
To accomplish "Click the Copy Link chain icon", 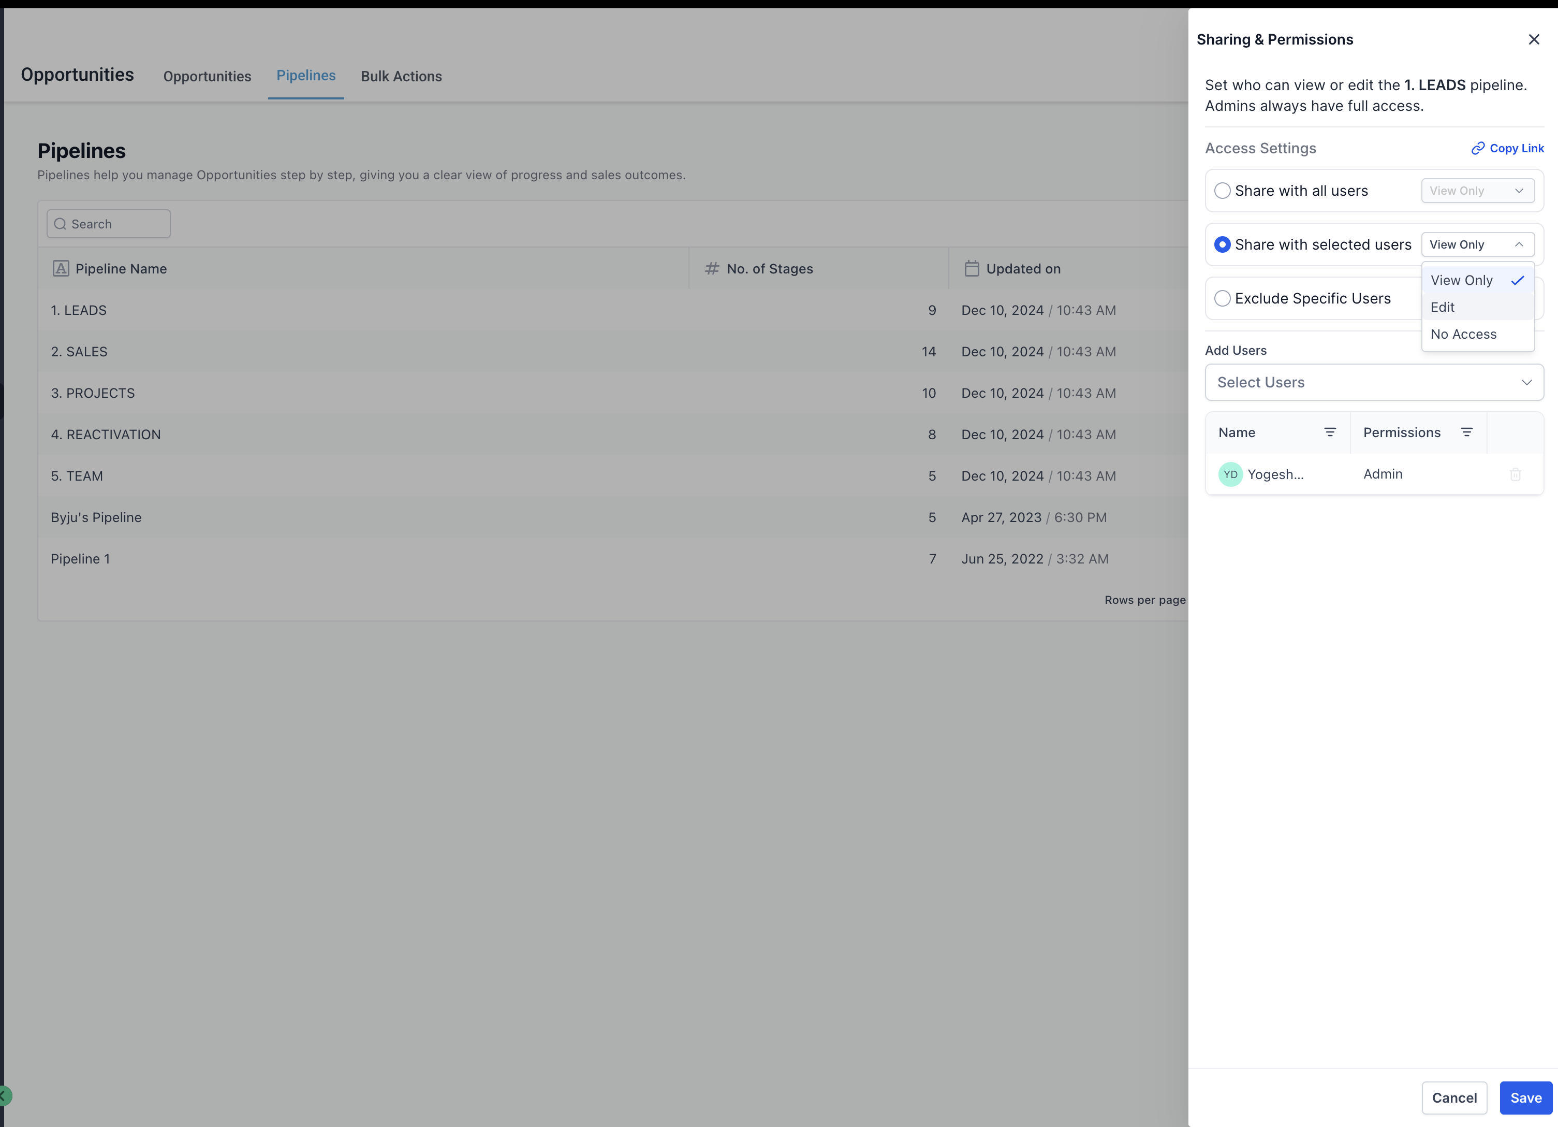I will [1478, 149].
